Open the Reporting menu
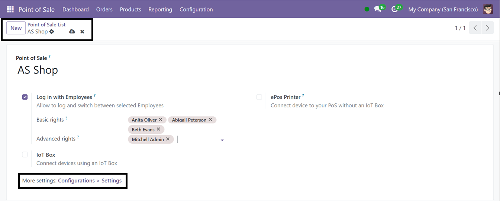Image resolution: width=500 pixels, height=201 pixels. pyautogui.click(x=160, y=9)
